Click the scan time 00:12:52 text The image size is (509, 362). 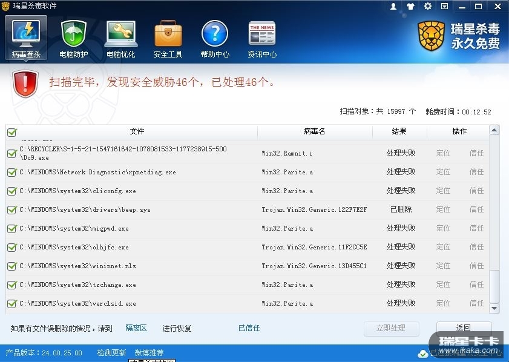(476, 112)
